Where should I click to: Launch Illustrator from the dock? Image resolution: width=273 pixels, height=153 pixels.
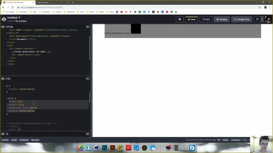coord(113,147)
